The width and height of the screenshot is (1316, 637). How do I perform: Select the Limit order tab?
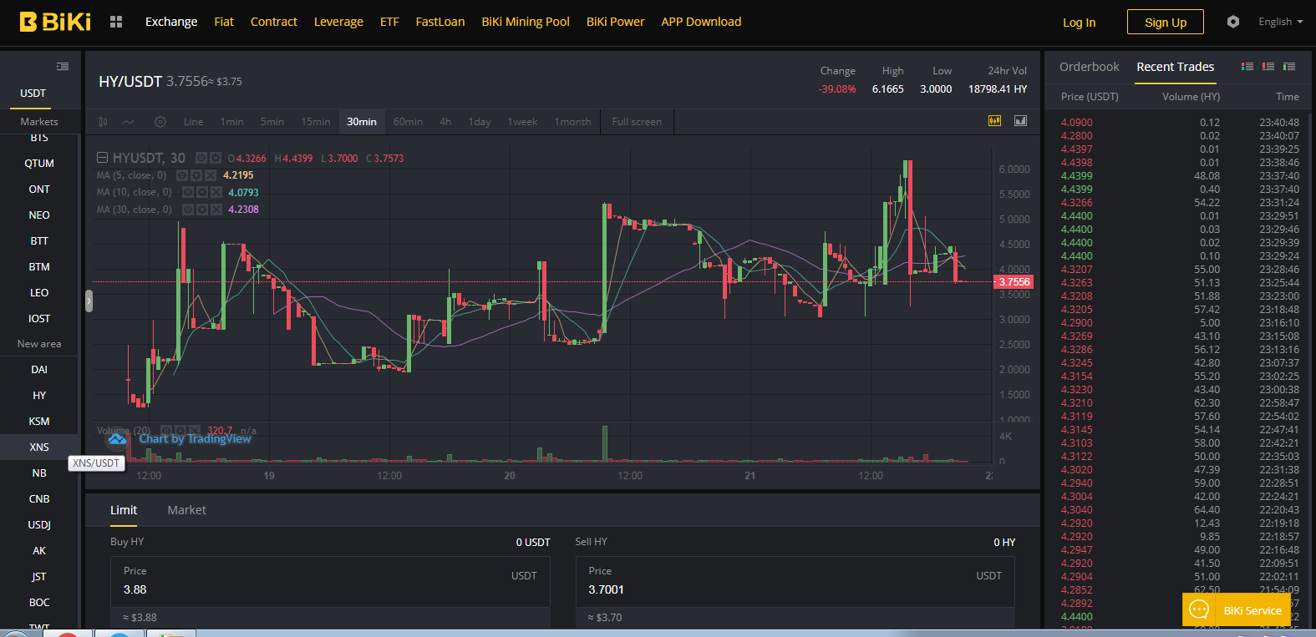pyautogui.click(x=124, y=510)
